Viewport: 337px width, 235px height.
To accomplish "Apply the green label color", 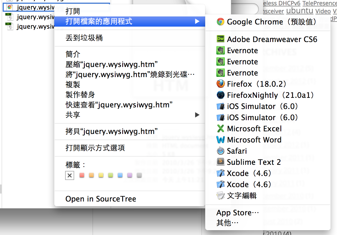I will 111,175.
